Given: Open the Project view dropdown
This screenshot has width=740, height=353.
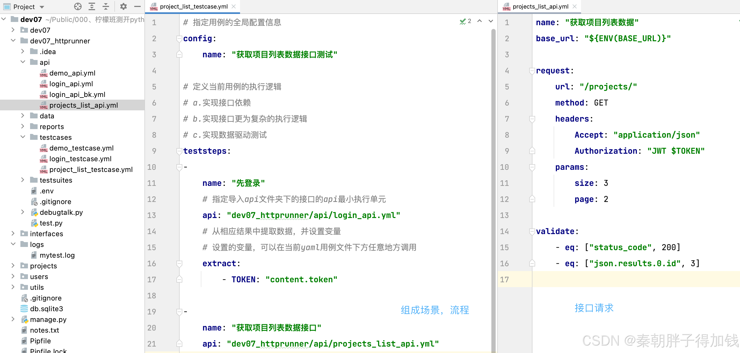Looking at the screenshot, I should (42, 7).
